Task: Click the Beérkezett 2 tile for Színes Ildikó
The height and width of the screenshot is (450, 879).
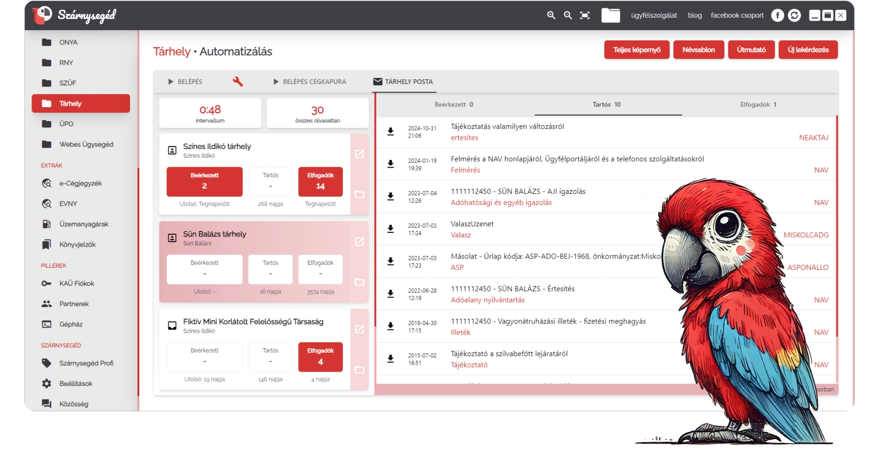Action: [204, 181]
